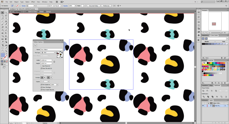Pick the Pen tool

(3, 19)
